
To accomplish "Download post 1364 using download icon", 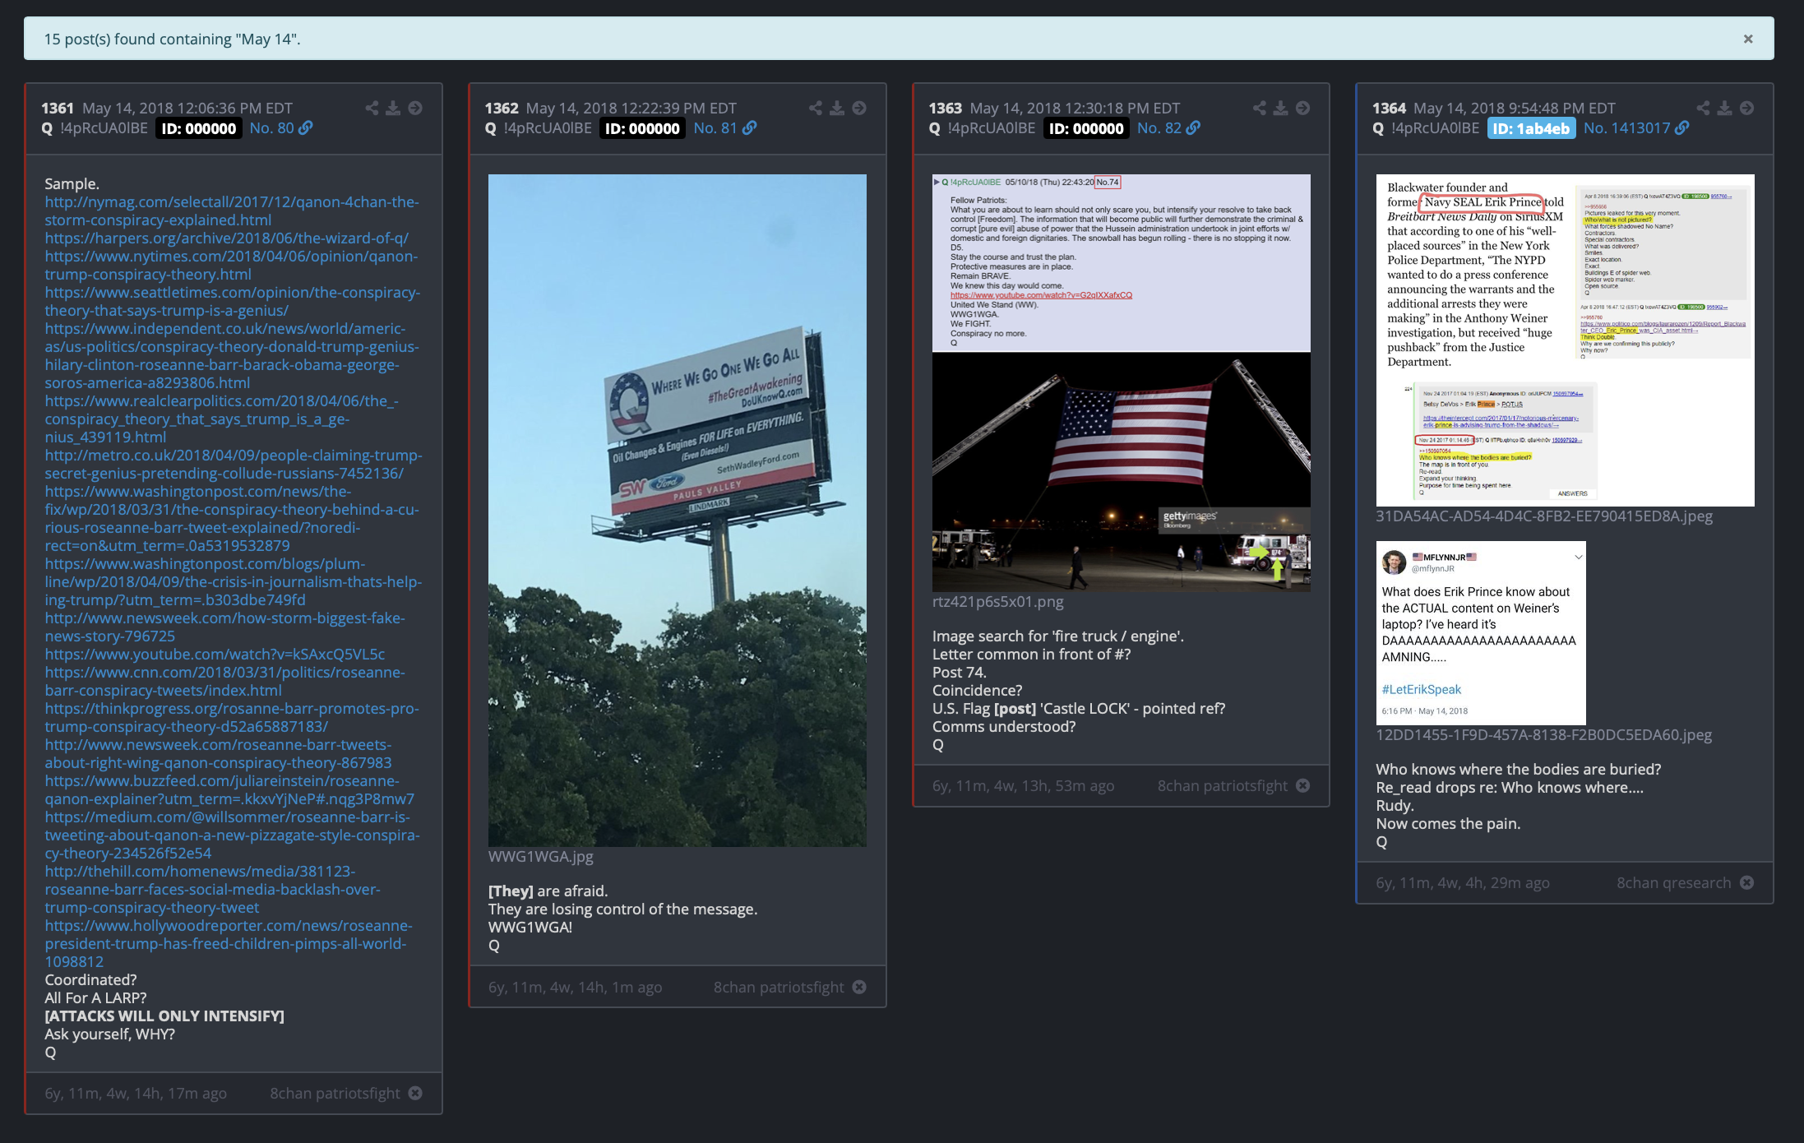I will tap(1724, 108).
